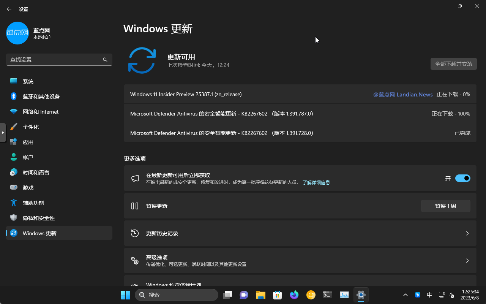Launch Microsoft Store from taskbar
Screen dimensions: 486x304
pos(277,295)
